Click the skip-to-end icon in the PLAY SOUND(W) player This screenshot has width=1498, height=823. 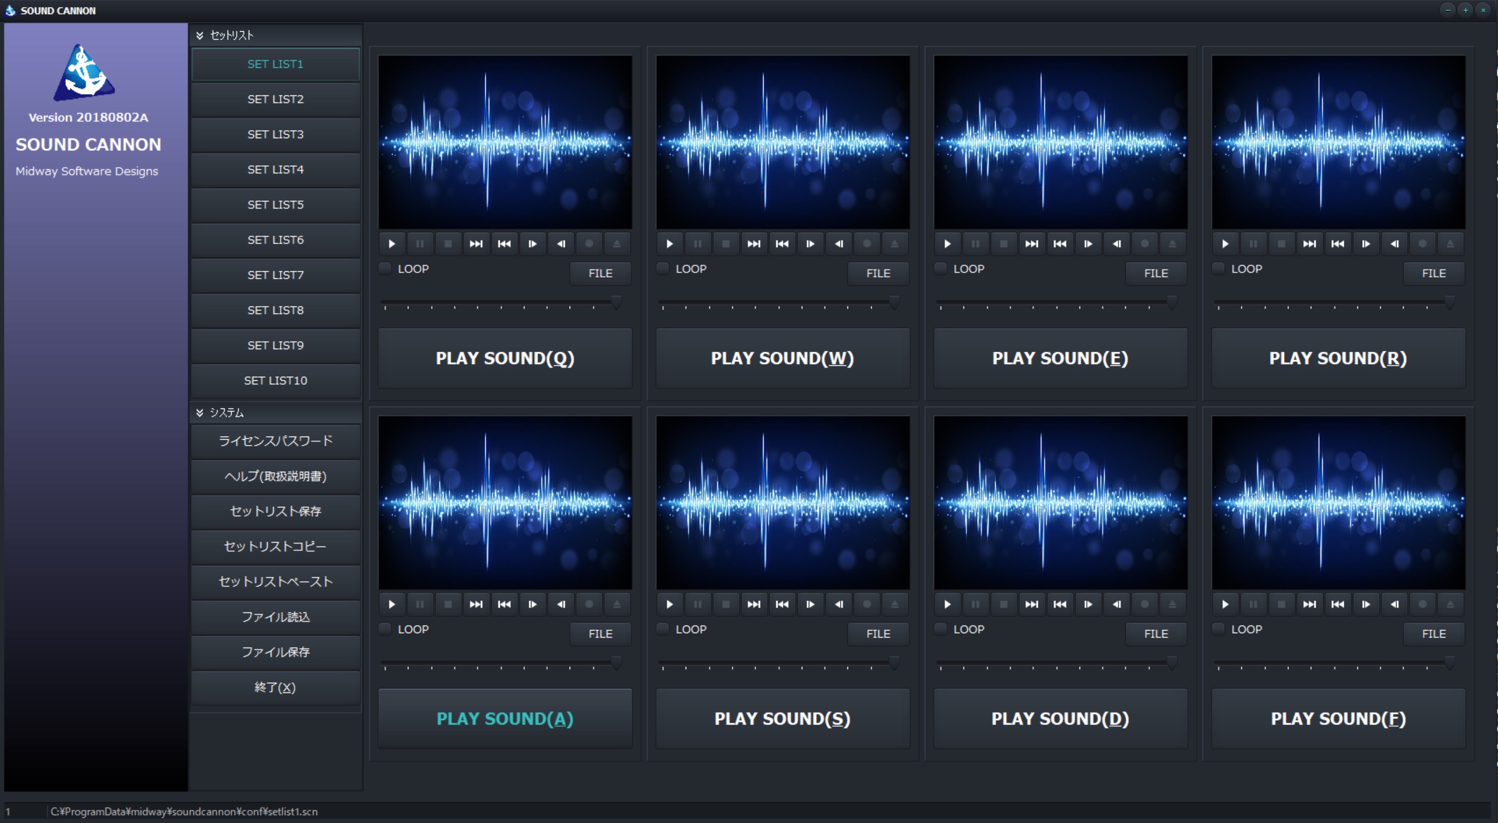coord(754,244)
